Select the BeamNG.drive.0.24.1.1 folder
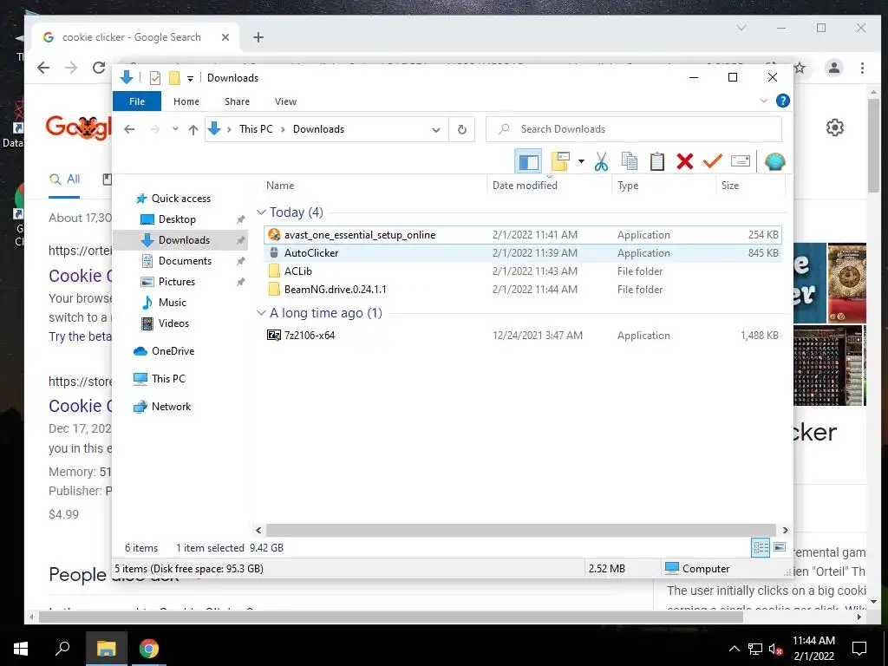Image resolution: width=888 pixels, height=666 pixels. point(523,290)
